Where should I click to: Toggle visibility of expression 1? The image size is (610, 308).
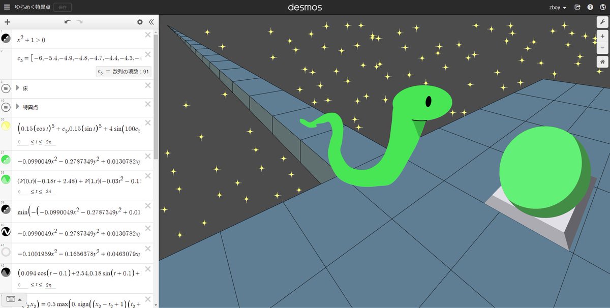(x=6, y=39)
